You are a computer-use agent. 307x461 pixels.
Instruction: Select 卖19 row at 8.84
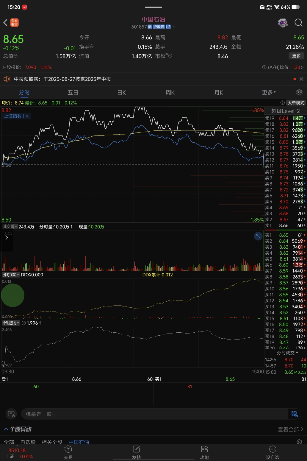pos(285,118)
